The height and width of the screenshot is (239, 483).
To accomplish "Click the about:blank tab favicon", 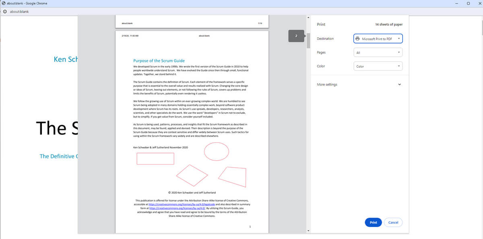I will click(x=4, y=3).
